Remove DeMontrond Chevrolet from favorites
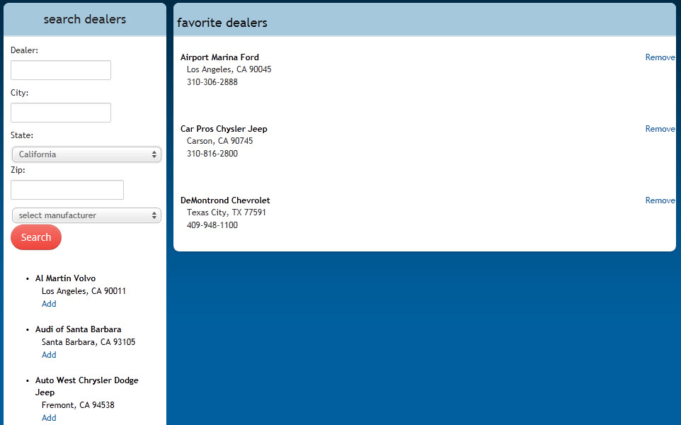The height and width of the screenshot is (425, 681). [x=660, y=200]
